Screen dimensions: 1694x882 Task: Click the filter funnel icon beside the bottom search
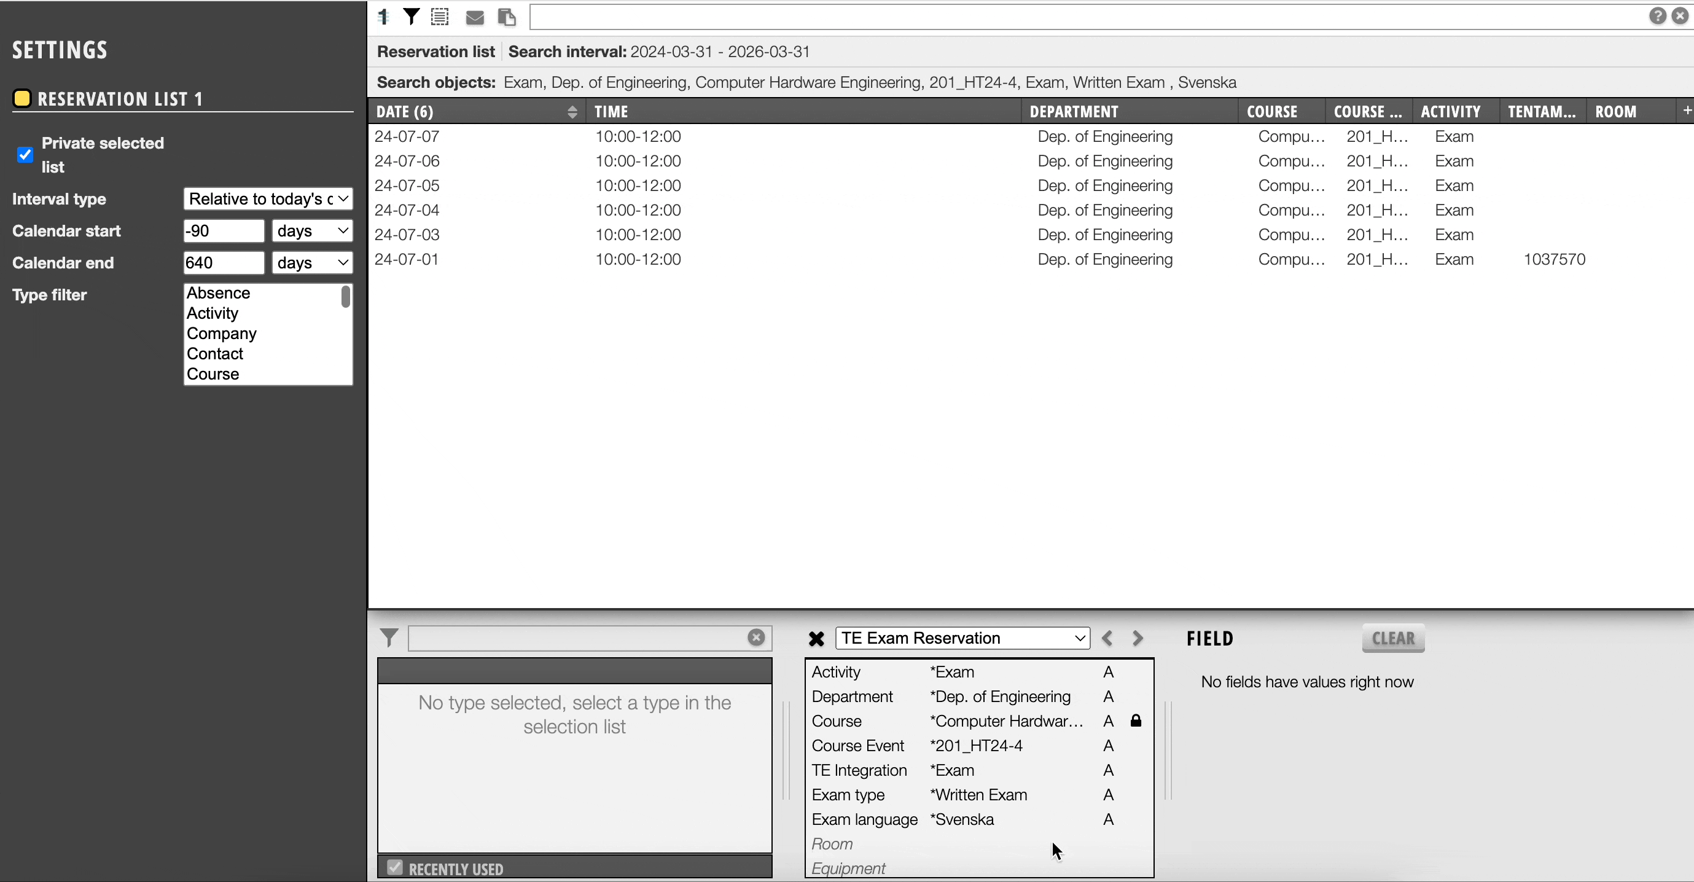click(389, 638)
